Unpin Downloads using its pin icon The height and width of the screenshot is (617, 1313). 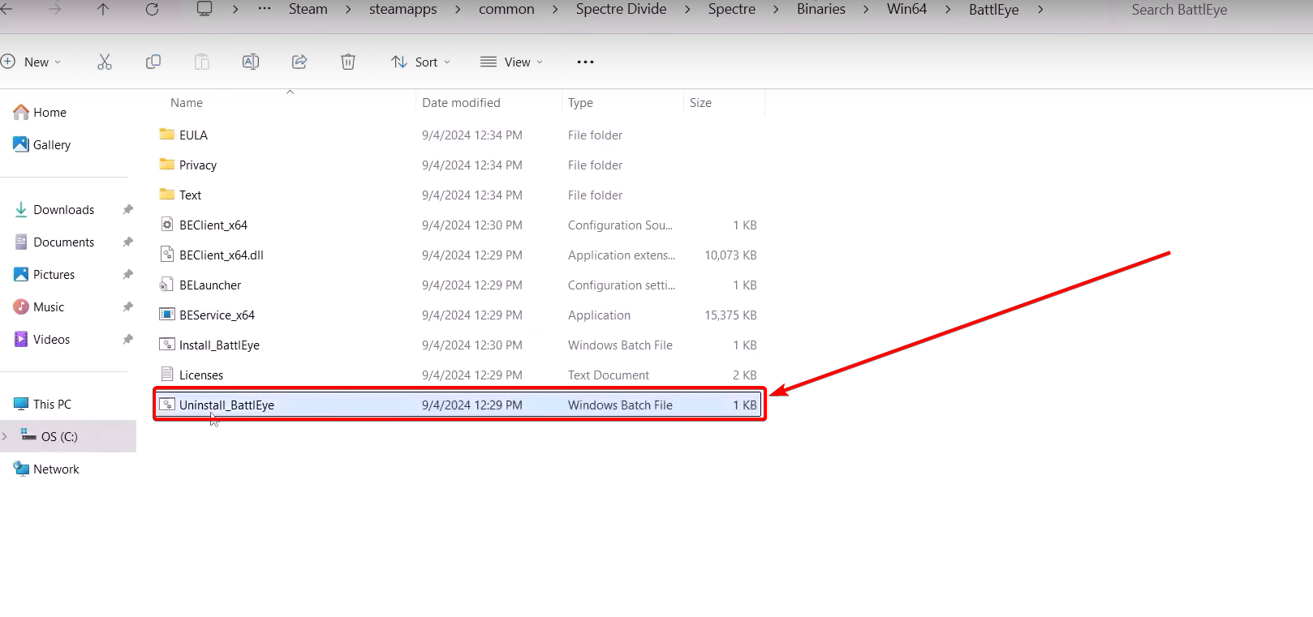127,209
